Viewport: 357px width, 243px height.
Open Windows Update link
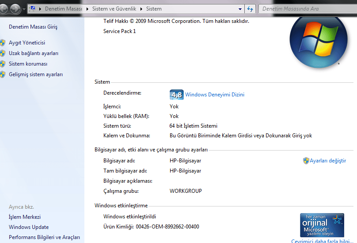pyautogui.click(x=29, y=227)
